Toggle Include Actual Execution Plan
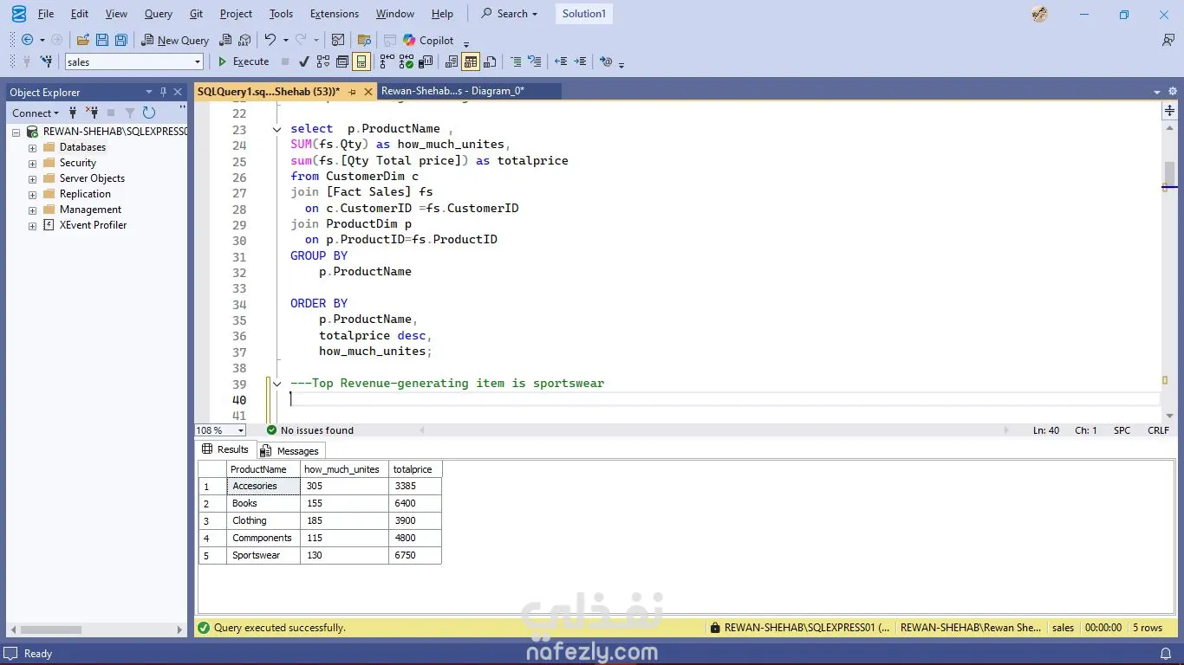Screen dimensions: 1184x665 387,61
